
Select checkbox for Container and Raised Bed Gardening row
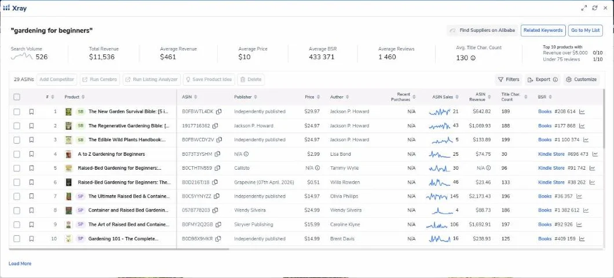coord(17,210)
